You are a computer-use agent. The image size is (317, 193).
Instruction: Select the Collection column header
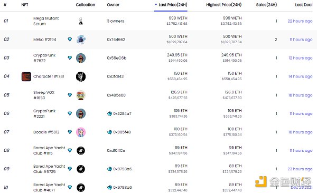pyautogui.click(x=86, y=5)
